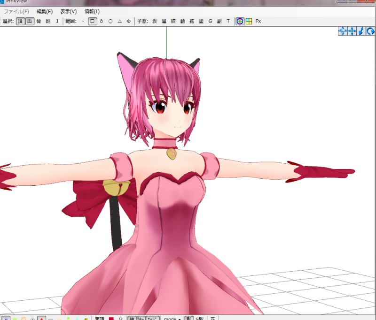Screen dimensions: 376x320
Task: Click the Fx effects button
Action: pos(258,21)
